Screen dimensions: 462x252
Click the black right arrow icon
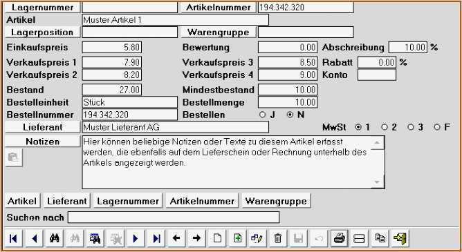197,238
